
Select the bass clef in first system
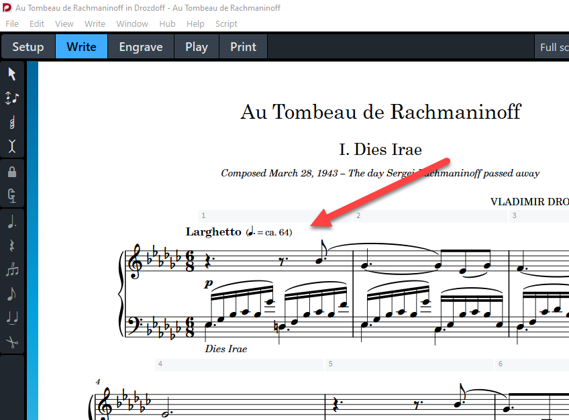136,325
